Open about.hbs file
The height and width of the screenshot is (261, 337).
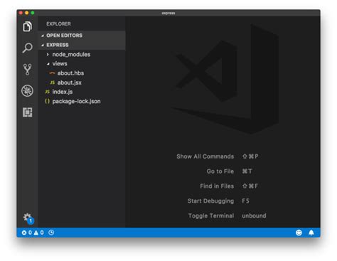coord(70,73)
